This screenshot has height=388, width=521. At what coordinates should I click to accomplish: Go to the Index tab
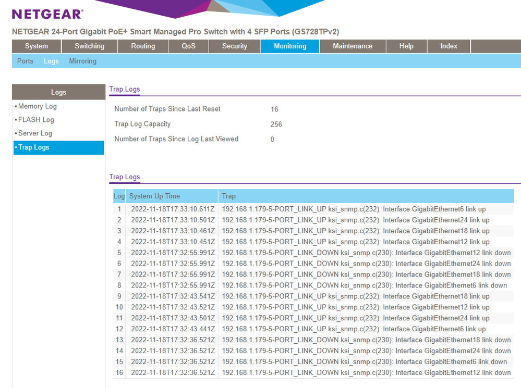449,46
